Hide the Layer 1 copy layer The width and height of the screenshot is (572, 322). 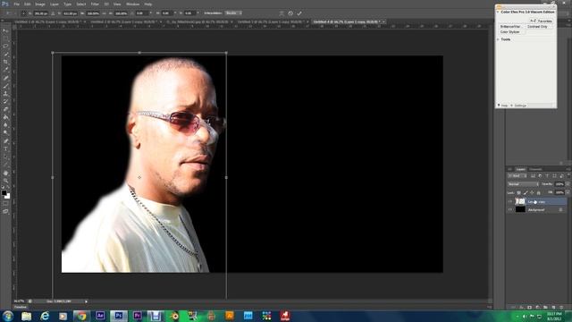509,201
